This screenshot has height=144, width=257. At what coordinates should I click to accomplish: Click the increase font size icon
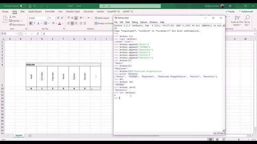58,18
